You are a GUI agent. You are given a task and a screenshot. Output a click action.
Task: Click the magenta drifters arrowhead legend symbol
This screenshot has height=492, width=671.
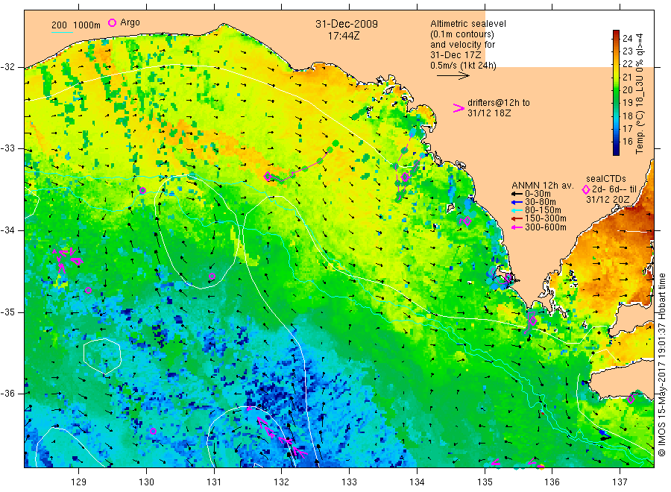459,108
